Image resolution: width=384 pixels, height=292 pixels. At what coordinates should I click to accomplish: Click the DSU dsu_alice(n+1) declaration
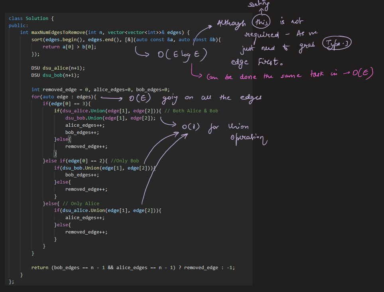coord(58,68)
